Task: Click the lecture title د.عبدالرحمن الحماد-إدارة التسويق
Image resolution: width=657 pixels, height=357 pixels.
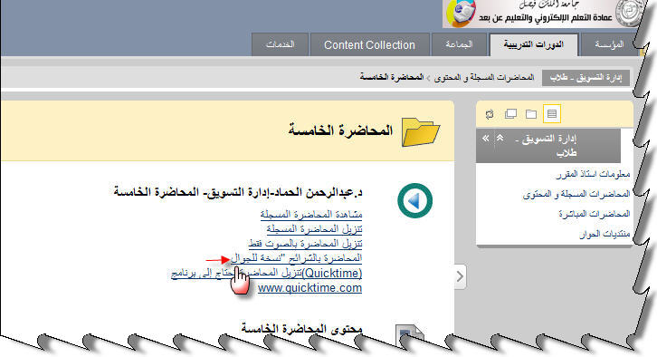Action: (x=238, y=193)
